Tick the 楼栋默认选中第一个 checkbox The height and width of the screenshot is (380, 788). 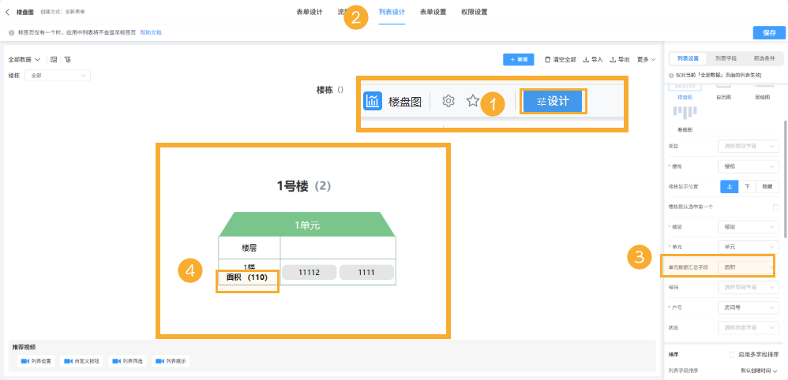(775, 207)
